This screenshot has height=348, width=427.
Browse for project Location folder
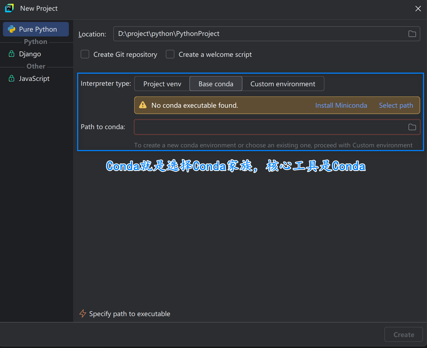412,34
